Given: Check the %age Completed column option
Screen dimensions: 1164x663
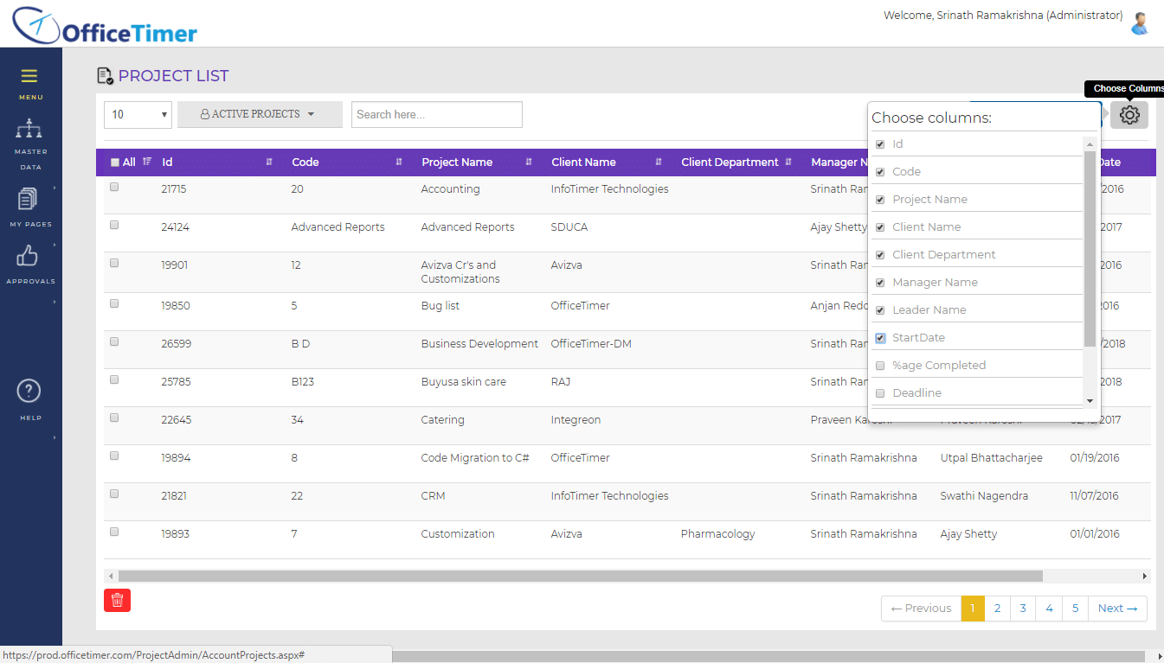Looking at the screenshot, I should coord(880,366).
